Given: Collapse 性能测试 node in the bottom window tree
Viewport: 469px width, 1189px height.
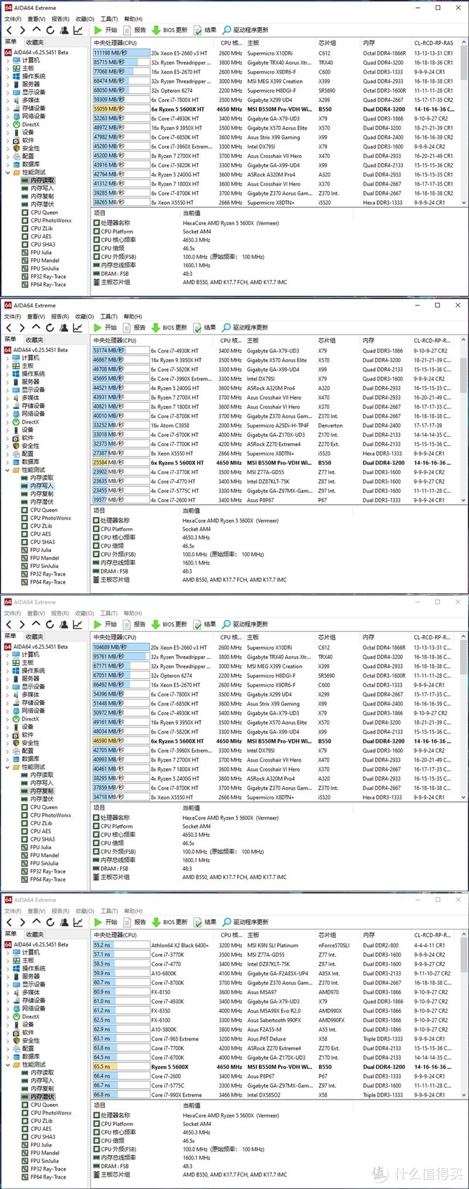Looking at the screenshot, I should tap(8, 1065).
